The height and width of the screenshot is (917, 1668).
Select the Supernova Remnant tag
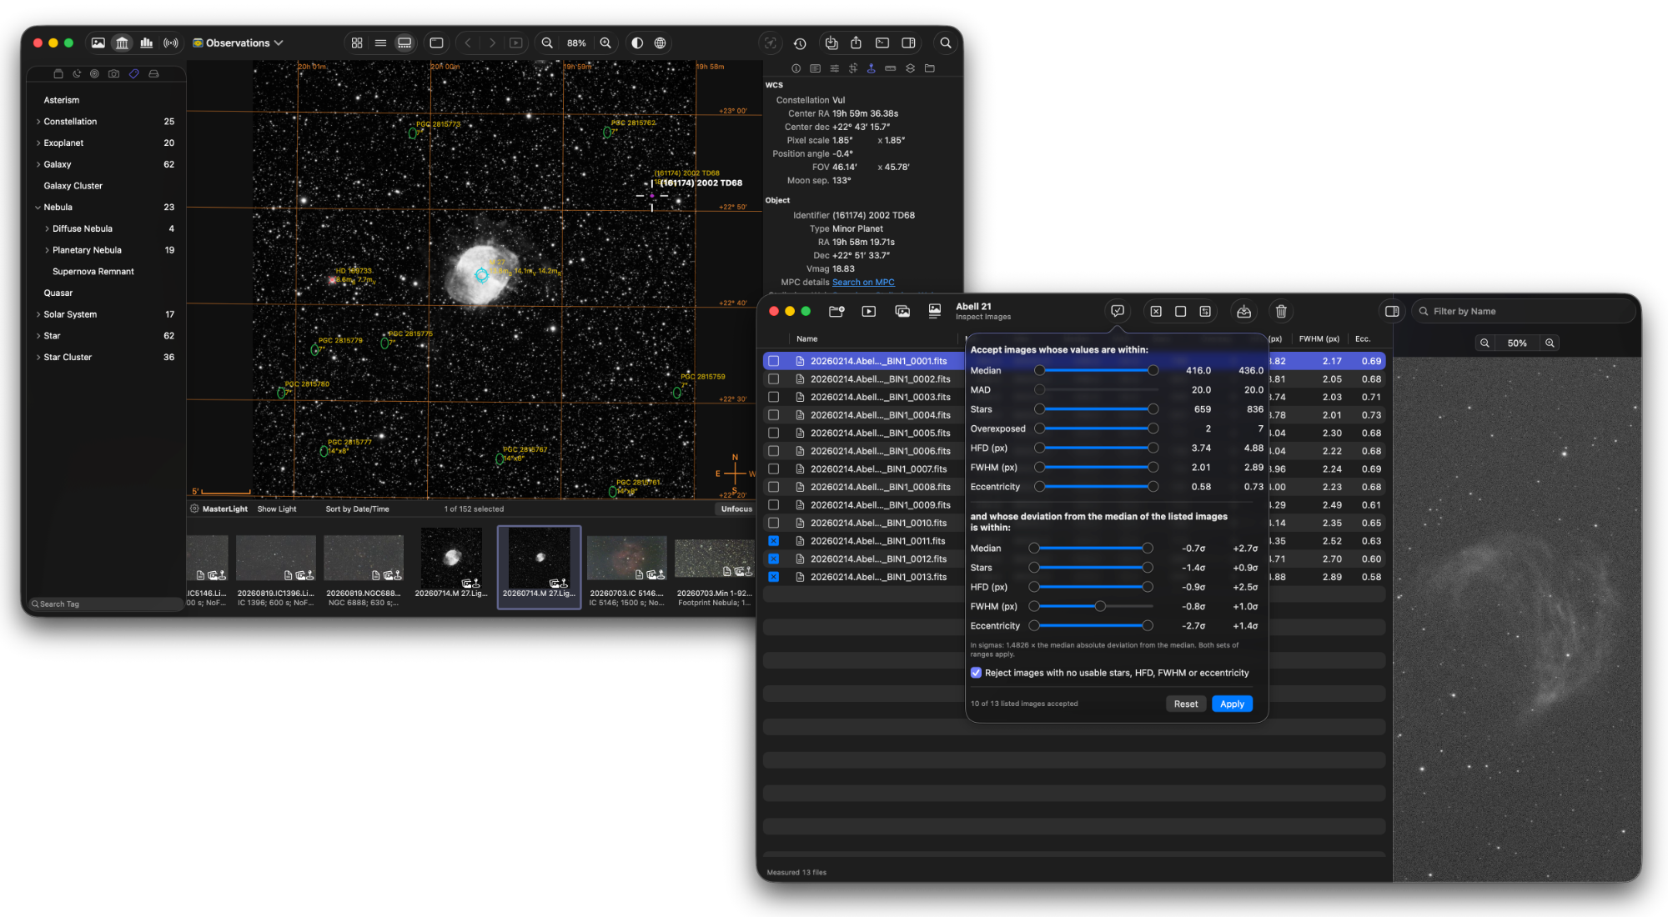tap(93, 272)
